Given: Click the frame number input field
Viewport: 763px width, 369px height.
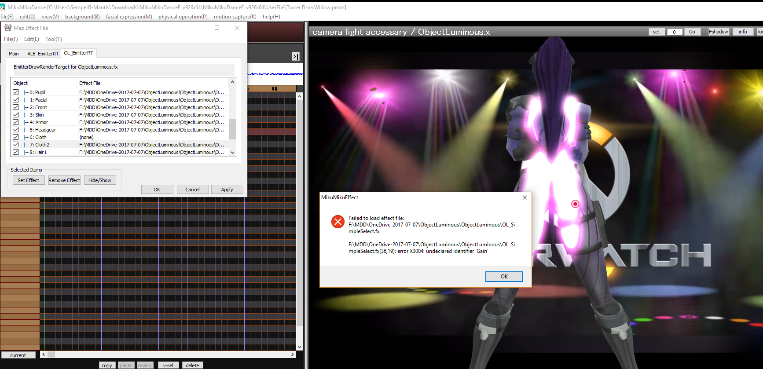Looking at the screenshot, I should 675,32.
